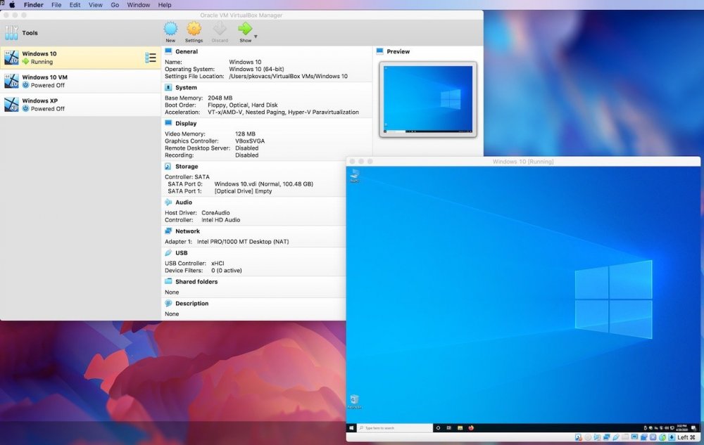The width and height of the screenshot is (704, 445).
Task: Click the General section header icon
Action: click(x=168, y=51)
